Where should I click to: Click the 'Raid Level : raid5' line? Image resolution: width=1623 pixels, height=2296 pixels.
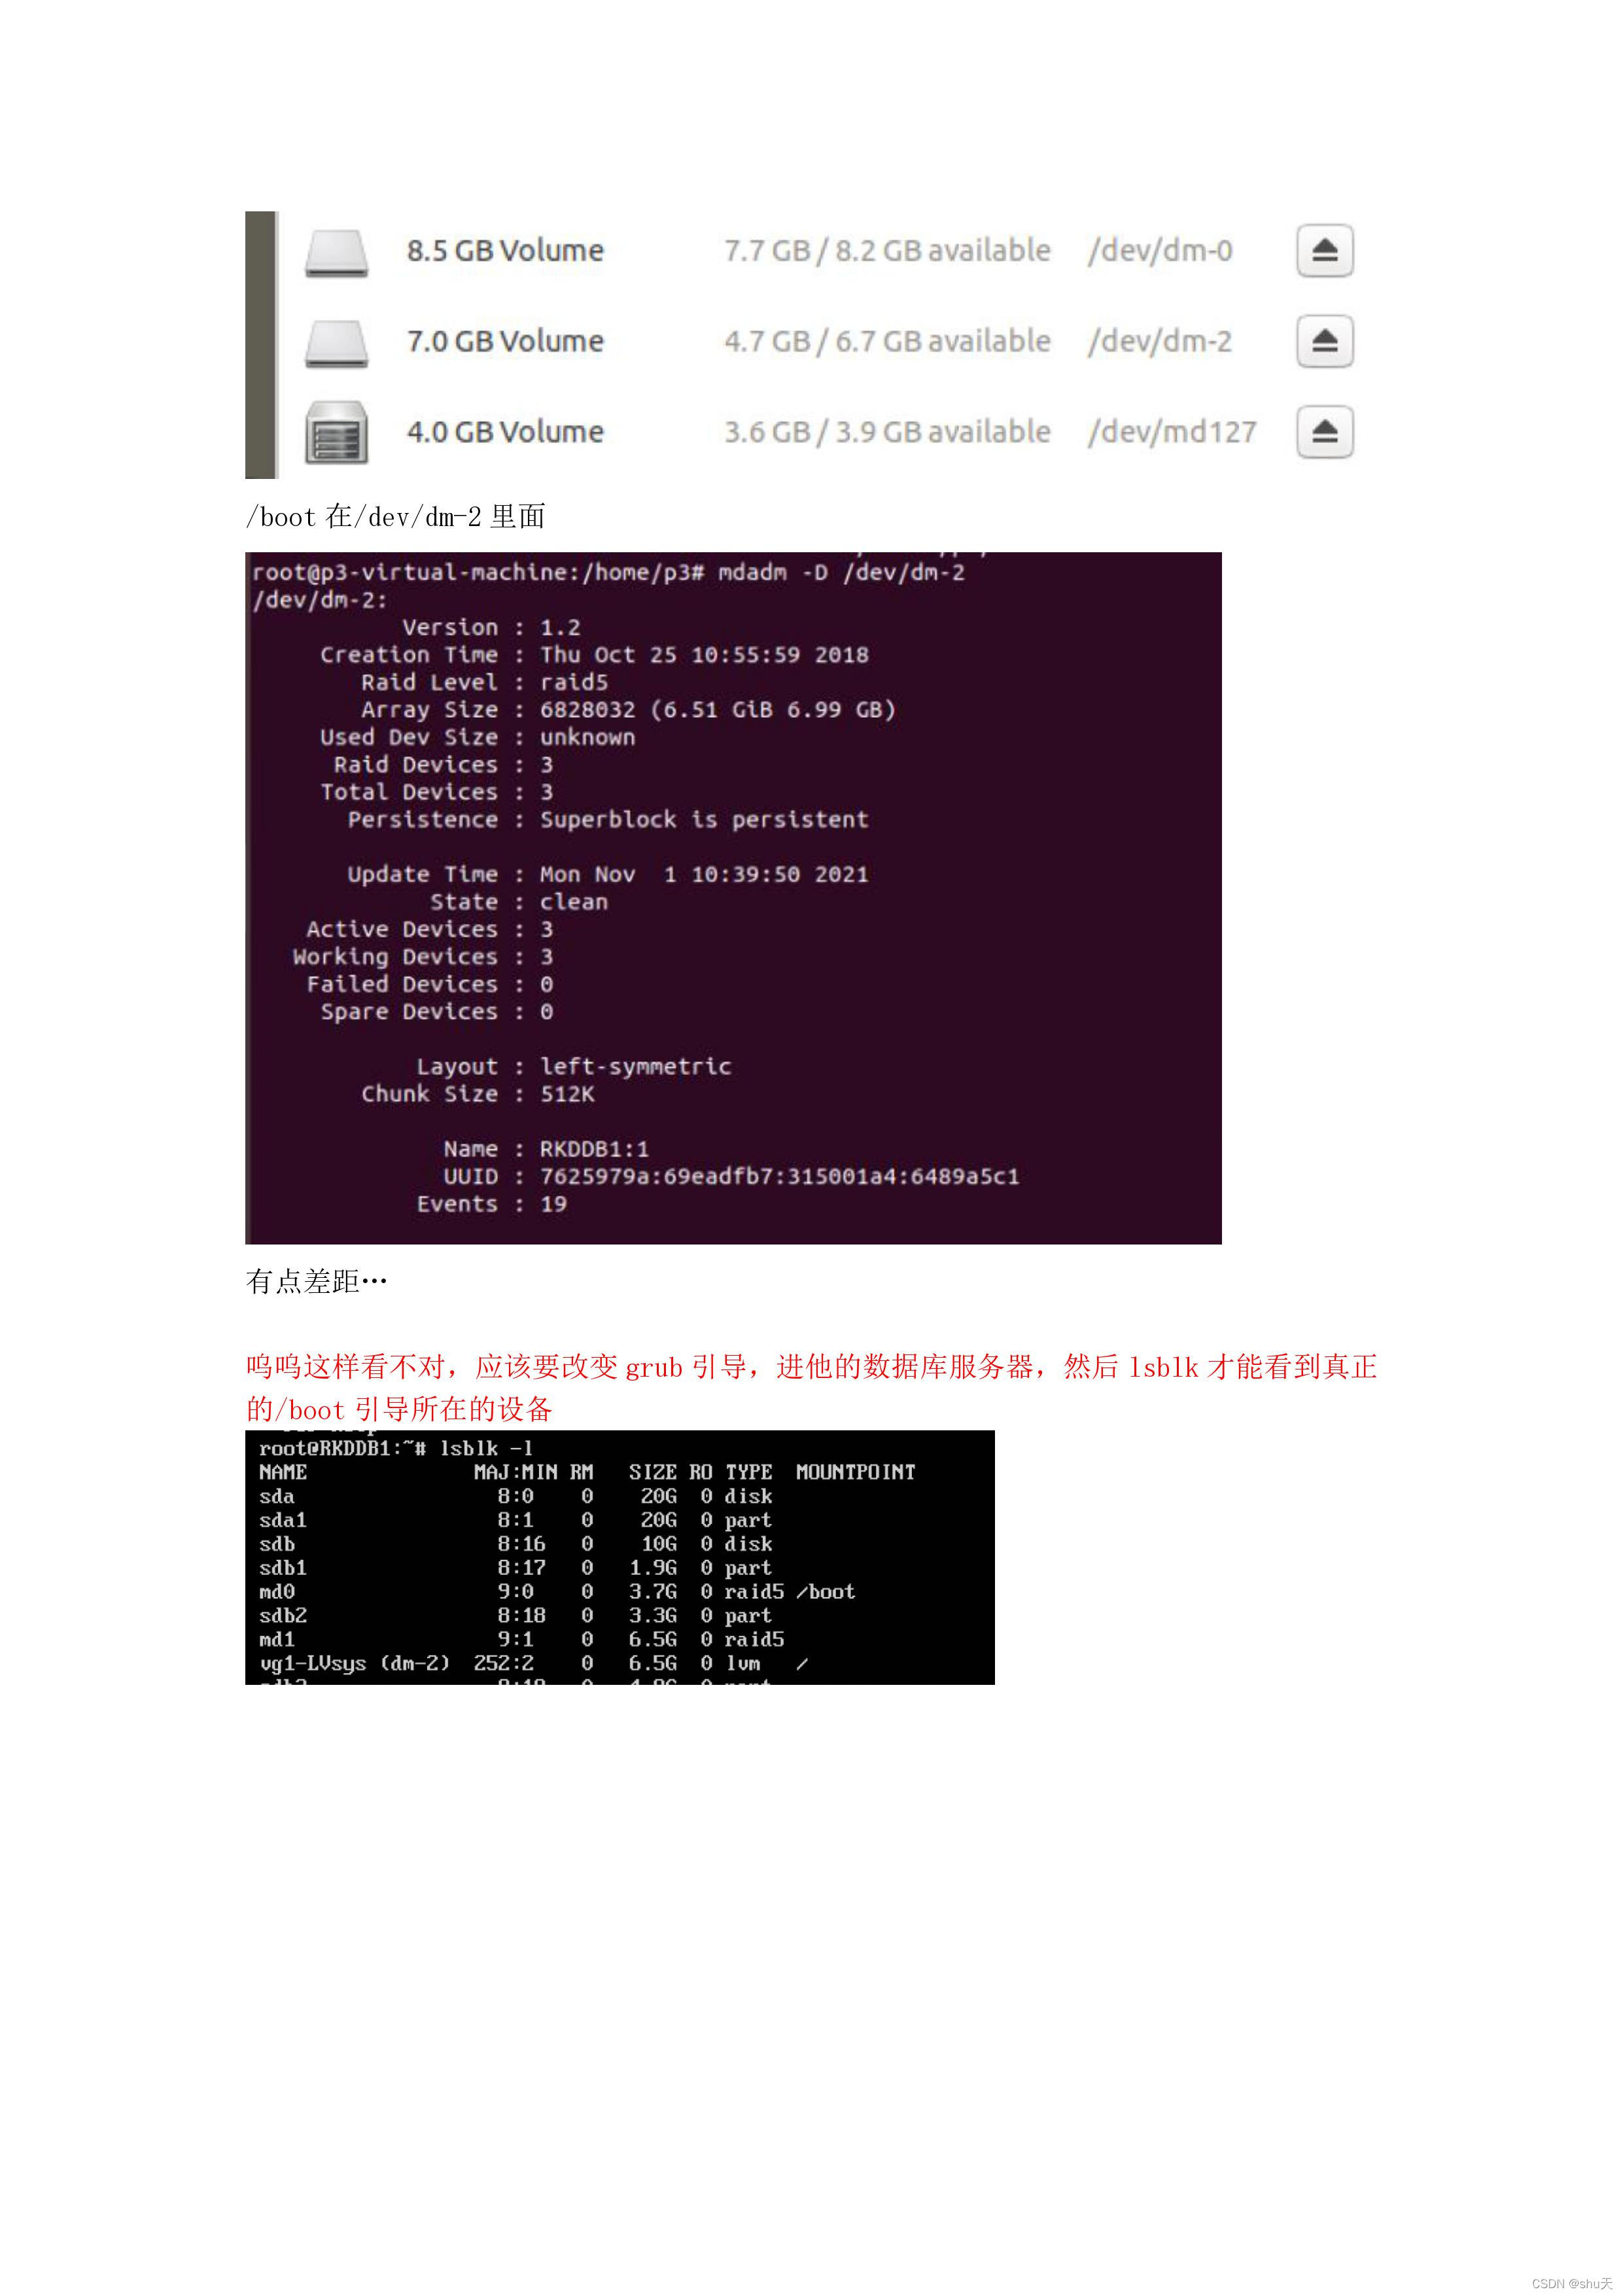coord(484,682)
